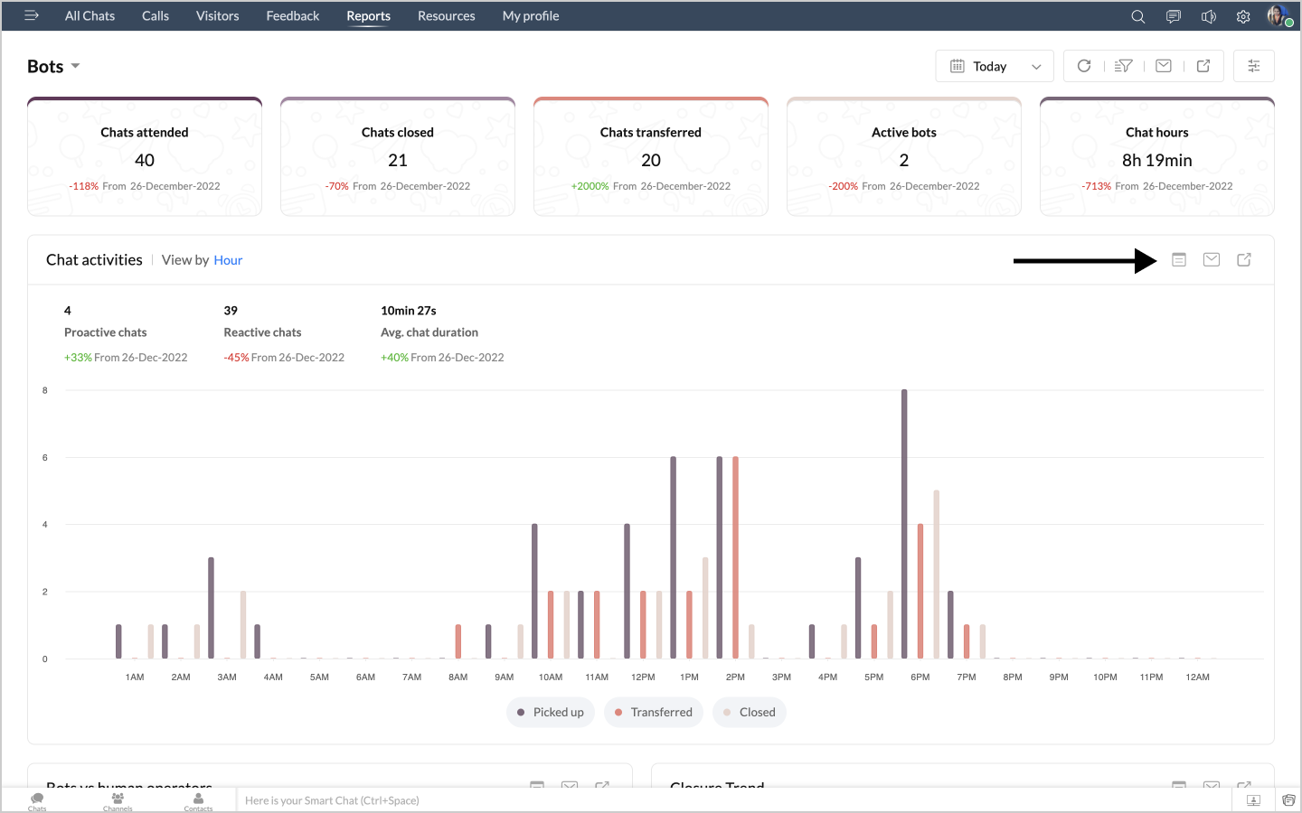Open the Feedback tab
The height and width of the screenshot is (813, 1302).
tap(292, 16)
